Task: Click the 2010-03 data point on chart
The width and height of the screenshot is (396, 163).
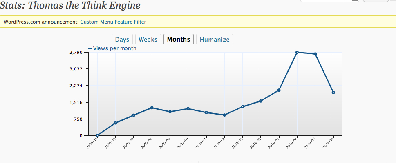Action: coord(279,90)
